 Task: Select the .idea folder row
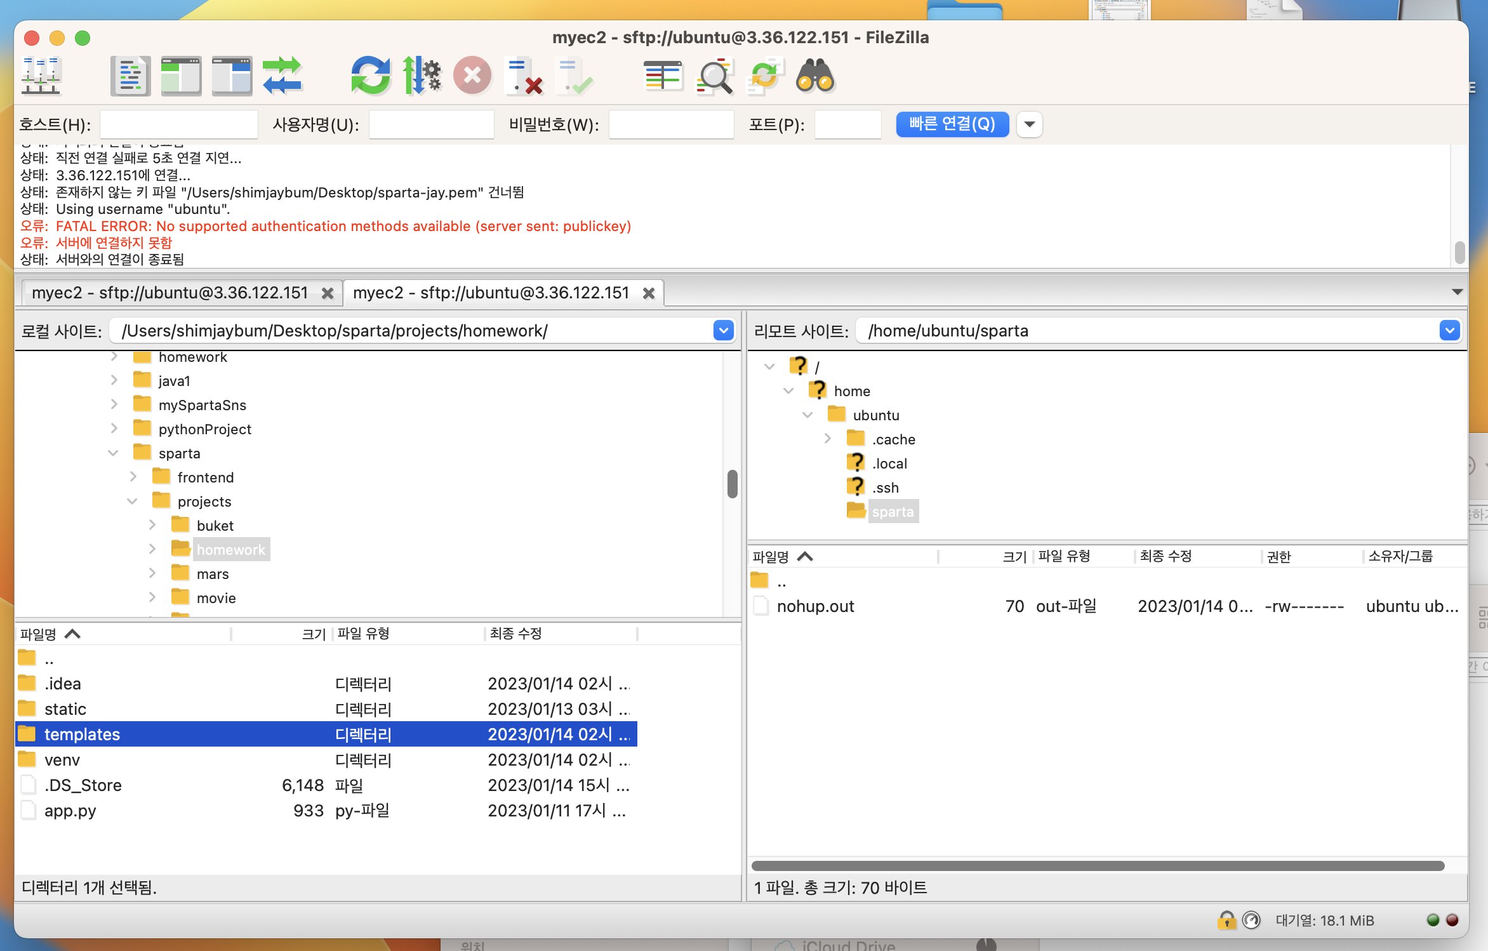(326, 684)
